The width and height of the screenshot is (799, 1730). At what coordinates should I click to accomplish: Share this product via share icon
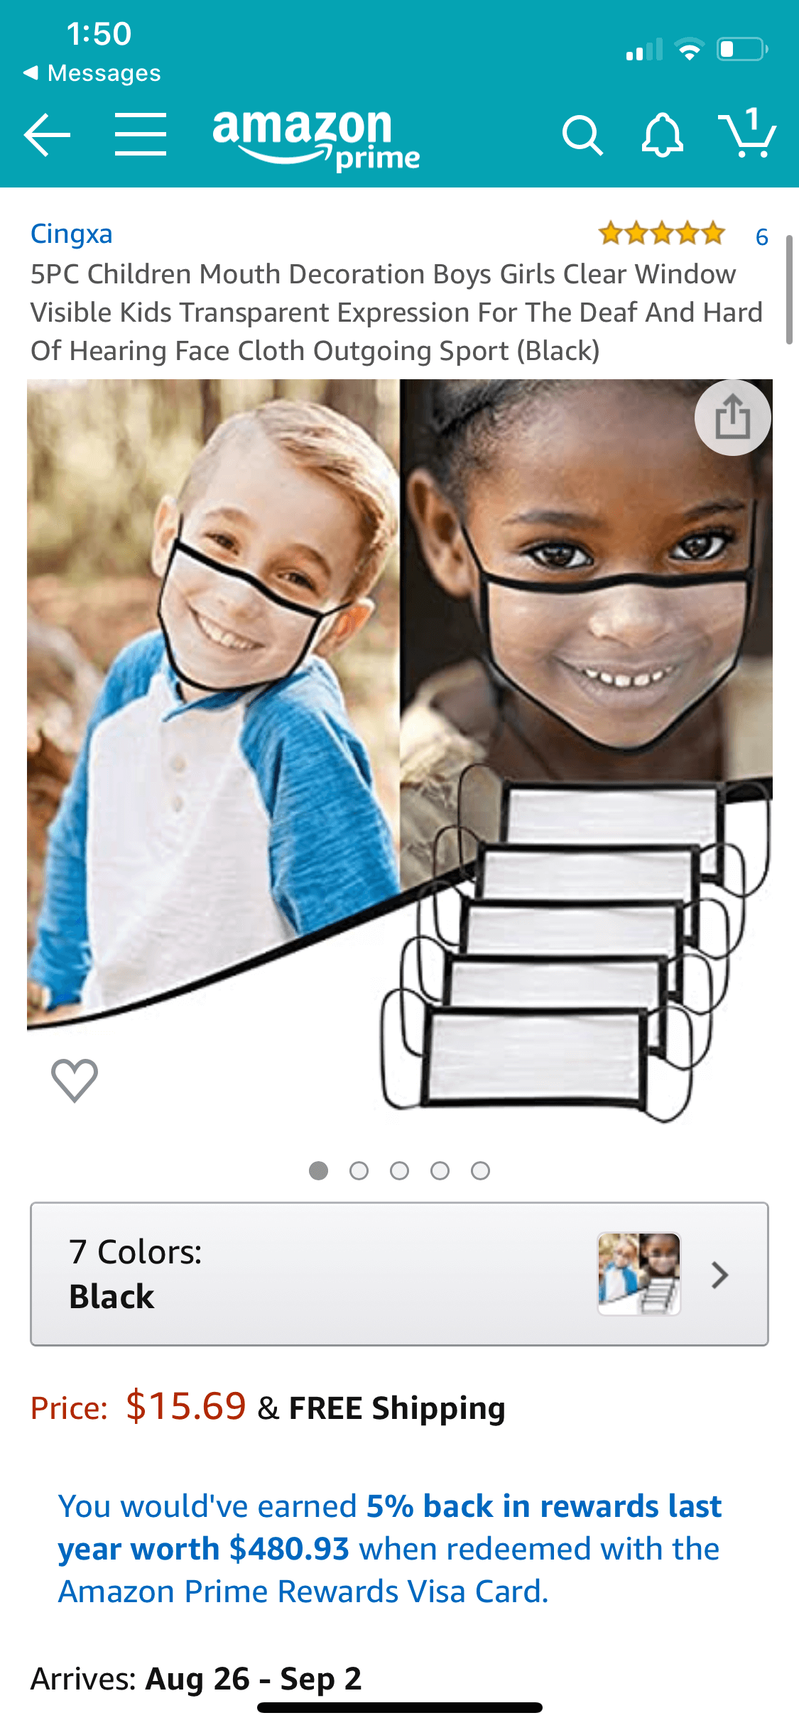click(x=733, y=417)
